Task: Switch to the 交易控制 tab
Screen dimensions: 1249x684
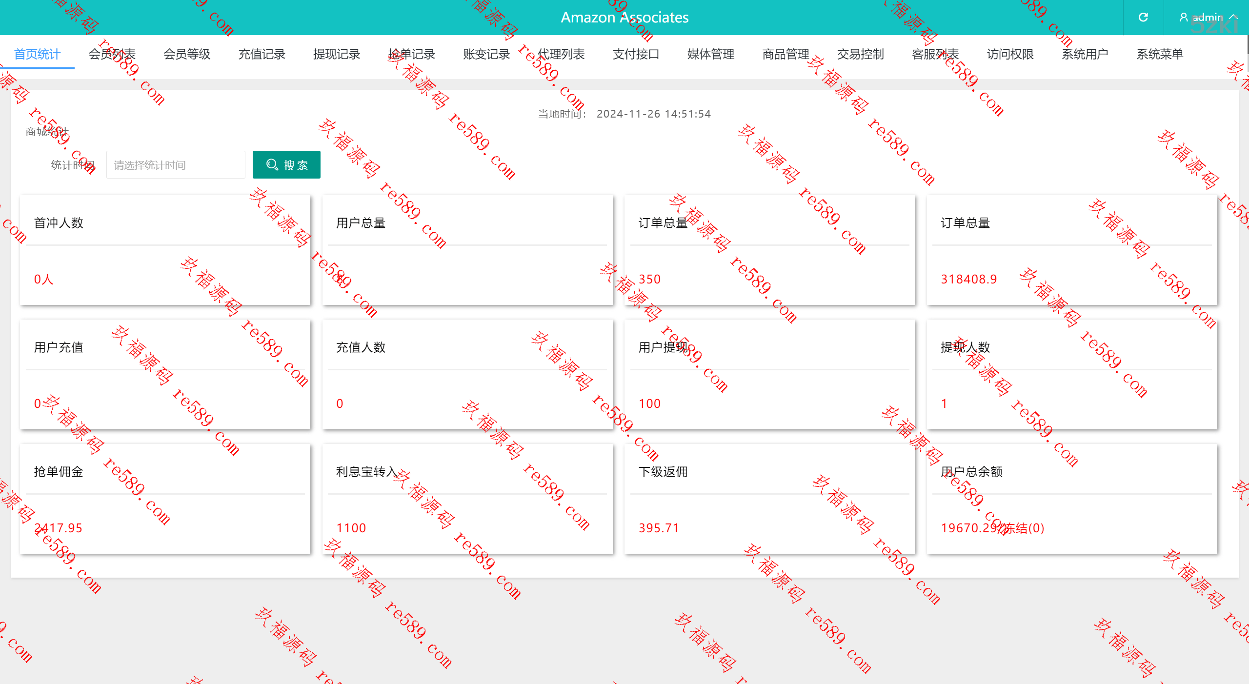Action: pyautogui.click(x=861, y=54)
